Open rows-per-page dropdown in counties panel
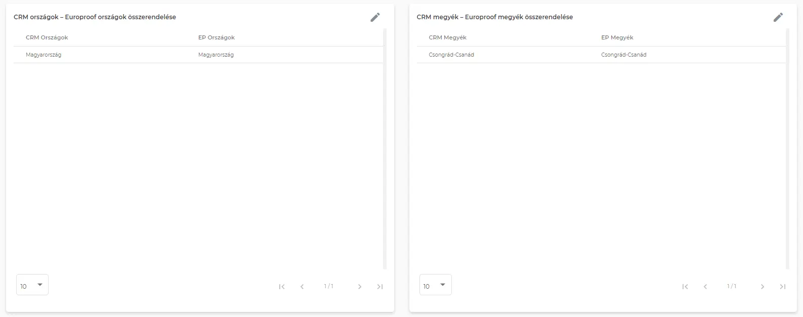 [x=436, y=285]
